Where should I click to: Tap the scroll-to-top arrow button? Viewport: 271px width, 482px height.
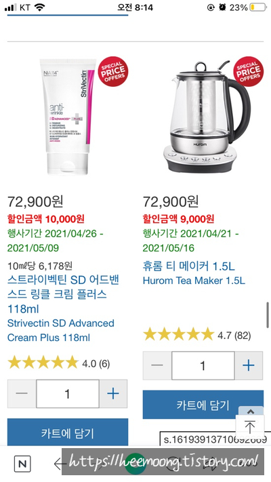[249, 427]
